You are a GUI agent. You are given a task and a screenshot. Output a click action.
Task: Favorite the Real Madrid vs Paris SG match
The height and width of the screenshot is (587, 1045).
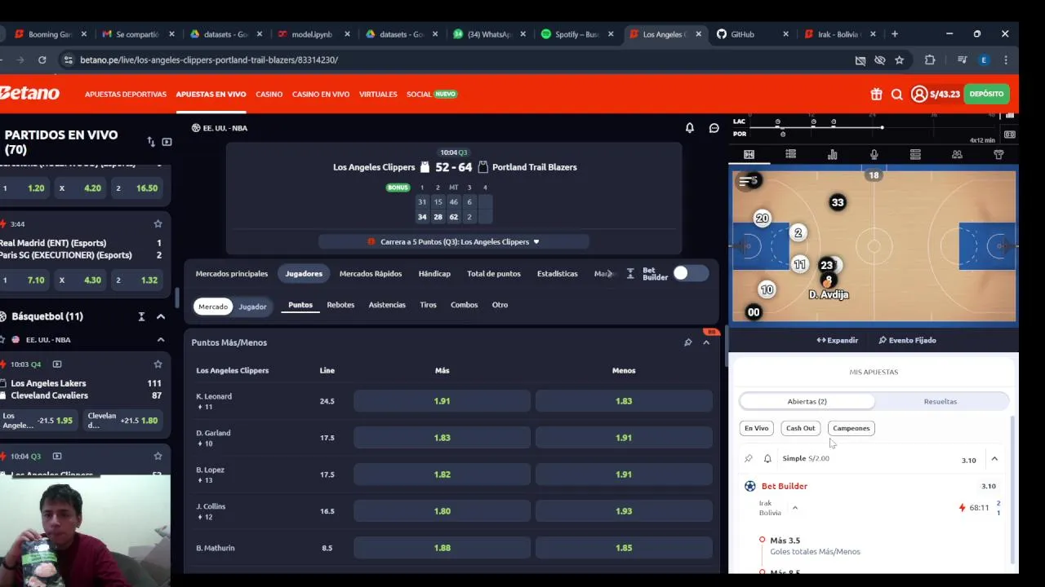[x=158, y=223]
